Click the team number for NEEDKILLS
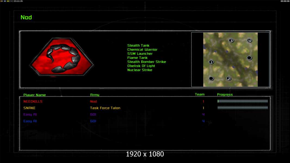290x163 pixels. point(203,101)
